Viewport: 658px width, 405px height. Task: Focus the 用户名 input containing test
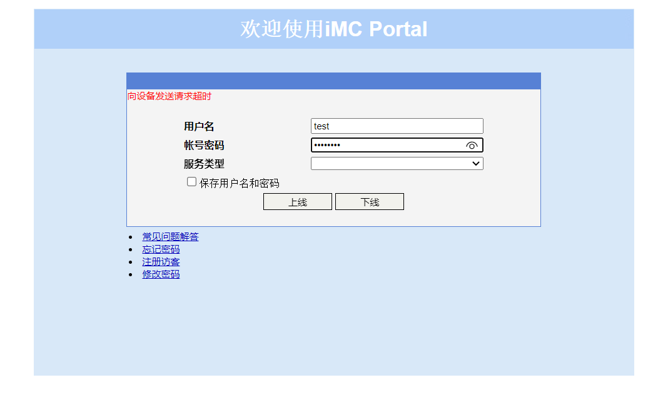(397, 126)
